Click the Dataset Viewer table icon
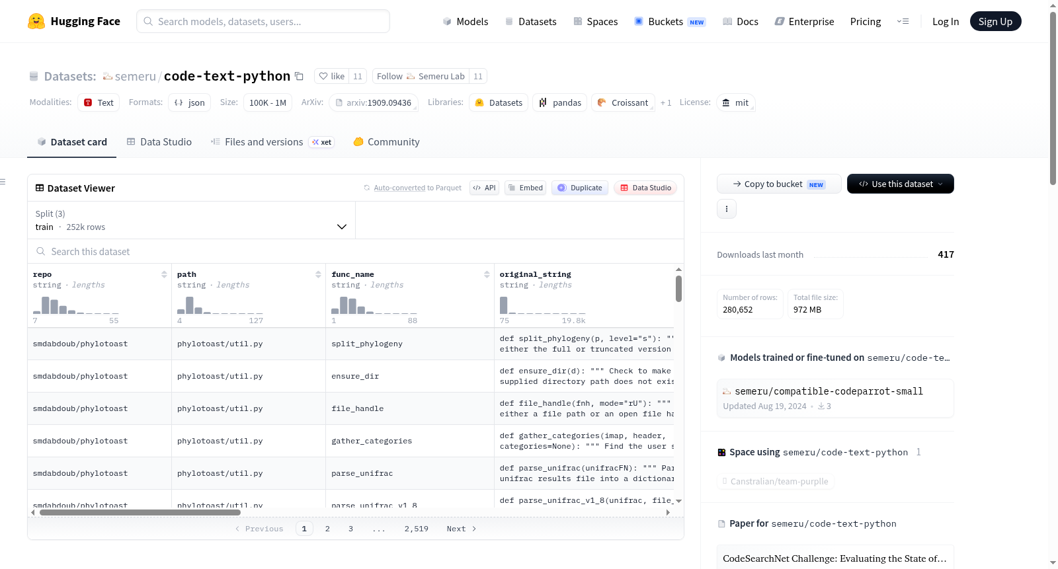The height and width of the screenshot is (569, 1058). click(40, 188)
